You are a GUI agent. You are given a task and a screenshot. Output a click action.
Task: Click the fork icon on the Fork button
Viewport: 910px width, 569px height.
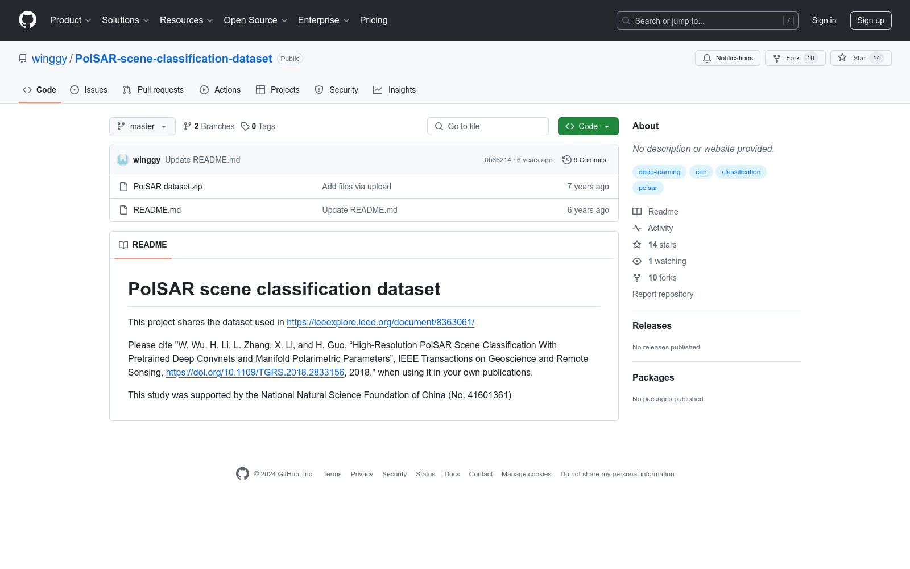tap(777, 57)
